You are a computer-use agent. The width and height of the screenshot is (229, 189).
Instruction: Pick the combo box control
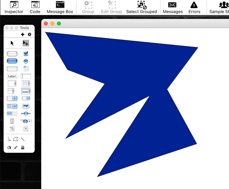tap(12, 106)
